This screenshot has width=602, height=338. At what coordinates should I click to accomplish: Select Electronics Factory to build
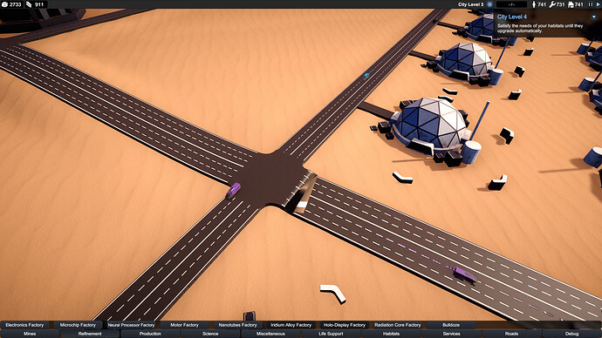point(24,325)
